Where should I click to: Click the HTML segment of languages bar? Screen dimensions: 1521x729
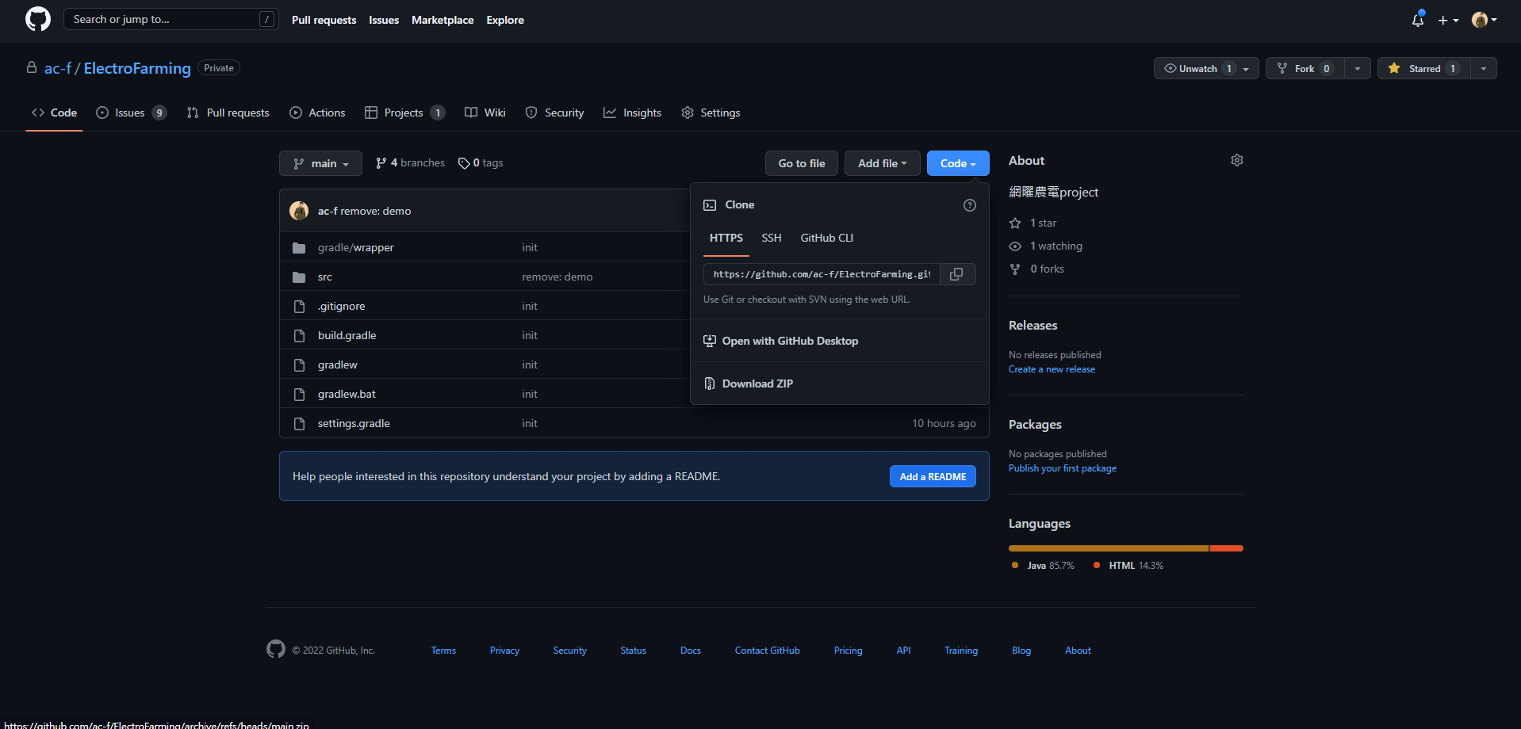(1227, 548)
